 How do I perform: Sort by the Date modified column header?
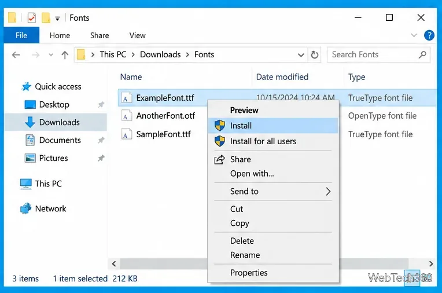coord(282,77)
